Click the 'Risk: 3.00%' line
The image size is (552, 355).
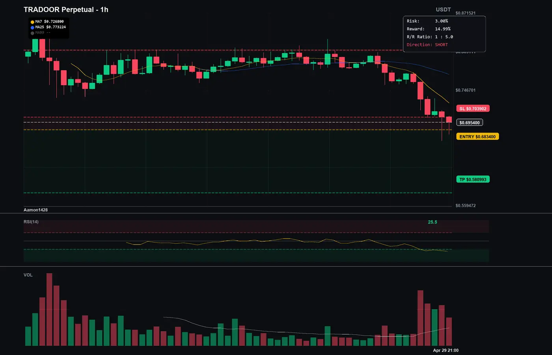tap(427, 21)
